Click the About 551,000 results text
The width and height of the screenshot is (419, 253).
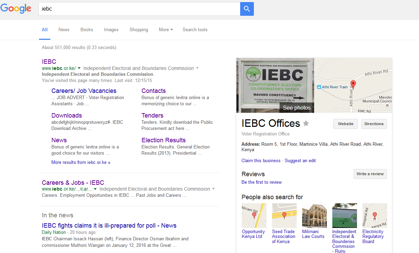coord(79,48)
